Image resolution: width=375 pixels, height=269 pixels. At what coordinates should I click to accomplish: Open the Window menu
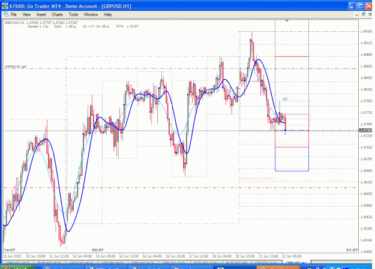[91, 14]
